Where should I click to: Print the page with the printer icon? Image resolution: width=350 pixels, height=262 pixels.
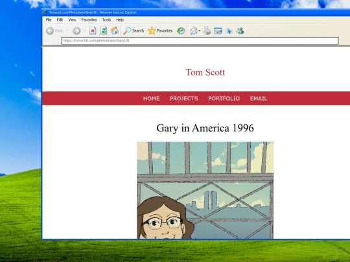[207, 31]
